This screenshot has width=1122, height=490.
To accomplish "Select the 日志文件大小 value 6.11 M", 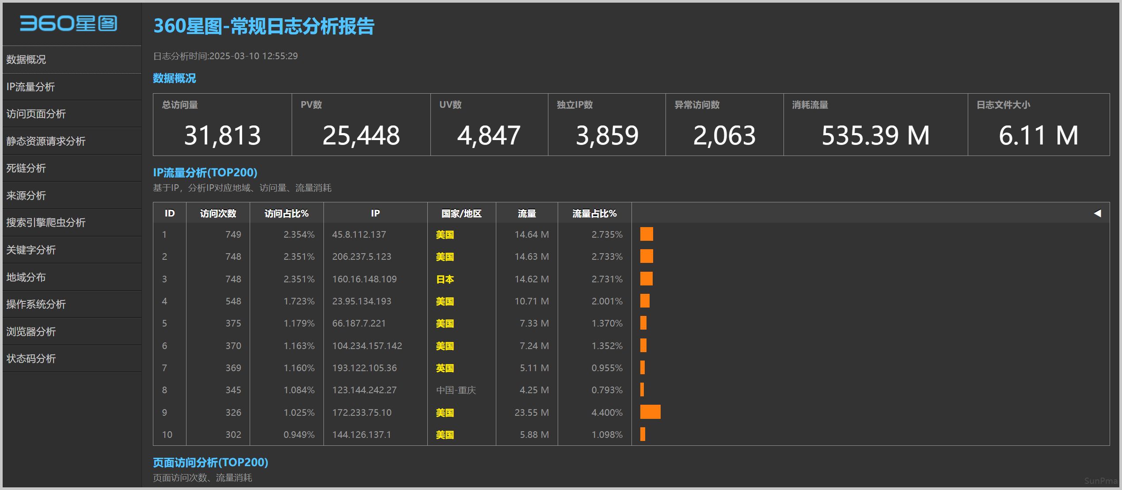I will coord(1039,135).
